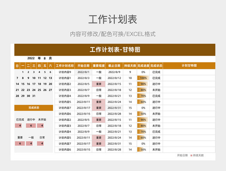
Task: Select end date cell 2022/8/12
Action: 114,78
